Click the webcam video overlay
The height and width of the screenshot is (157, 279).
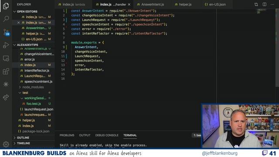[x=240, y=126]
